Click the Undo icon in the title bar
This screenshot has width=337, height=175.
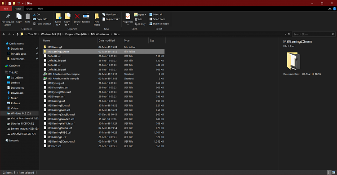[x=19, y=4]
